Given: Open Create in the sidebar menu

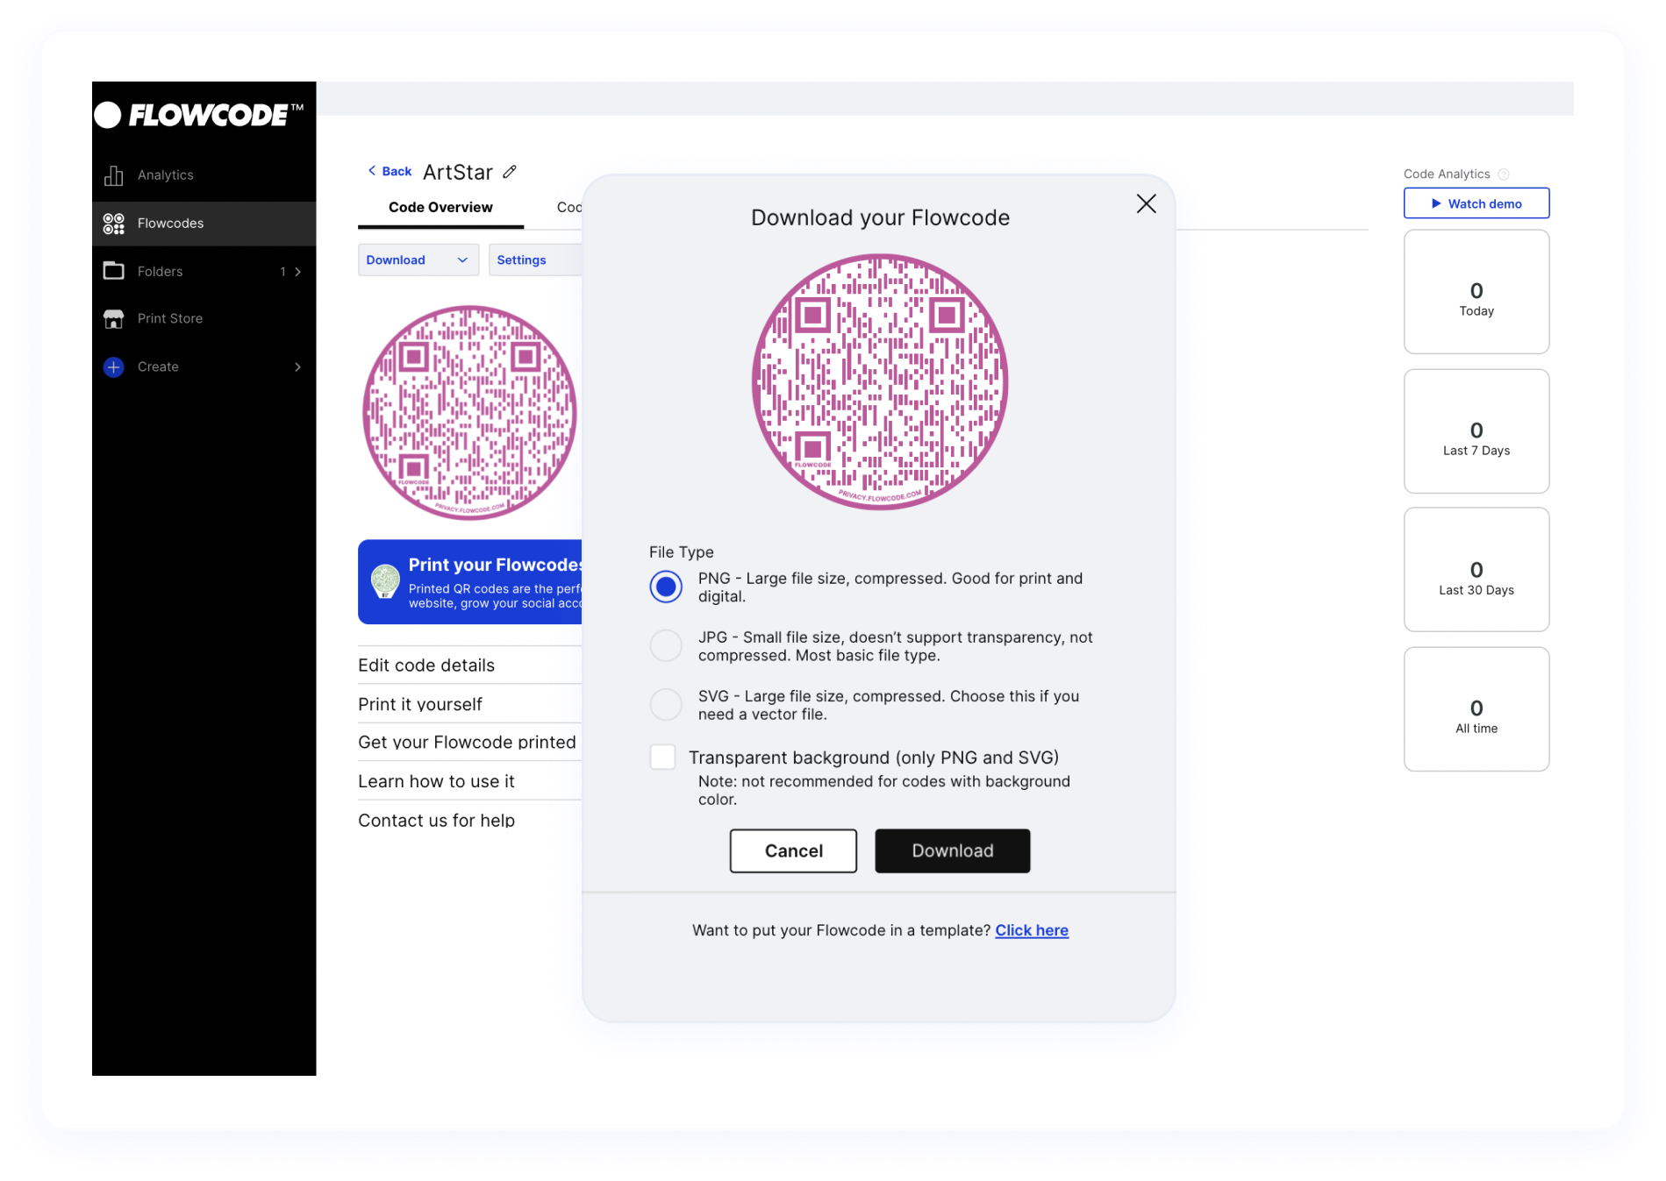Looking at the screenshot, I should (204, 367).
